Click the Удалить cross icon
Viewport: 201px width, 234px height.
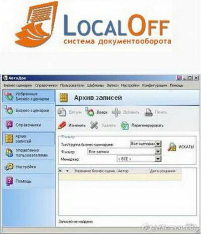94,125
